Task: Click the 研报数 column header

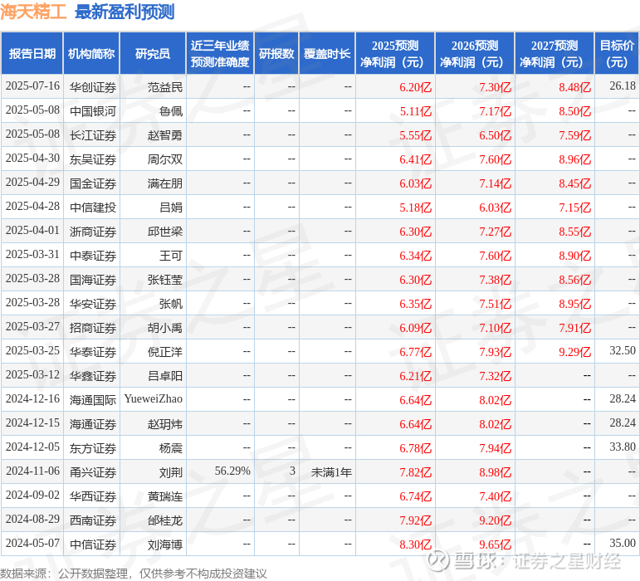Action: point(276,53)
